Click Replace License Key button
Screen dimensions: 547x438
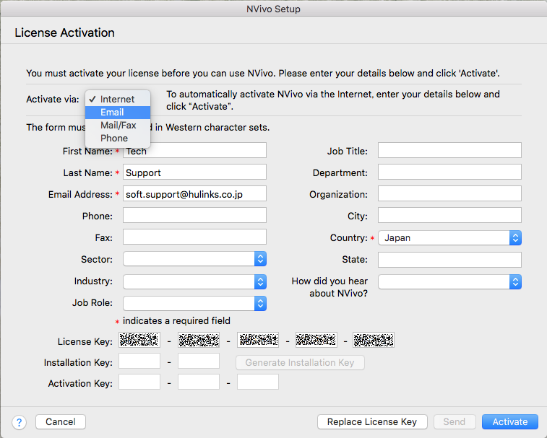click(x=372, y=422)
